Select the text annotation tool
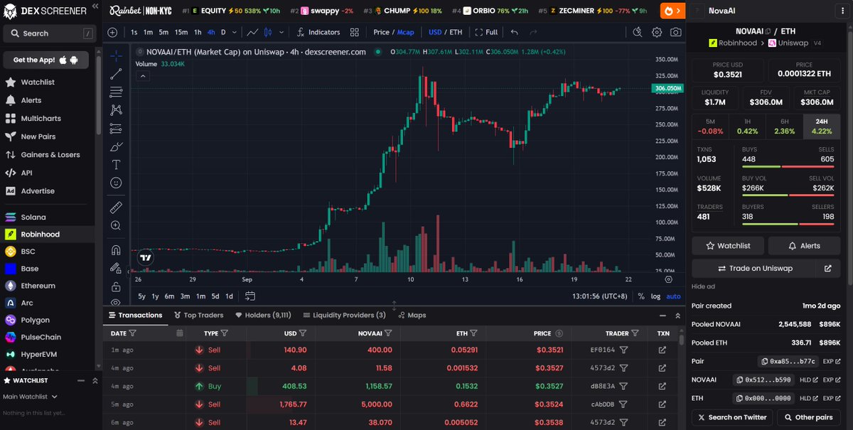Image resolution: width=853 pixels, height=430 pixels. pos(116,164)
